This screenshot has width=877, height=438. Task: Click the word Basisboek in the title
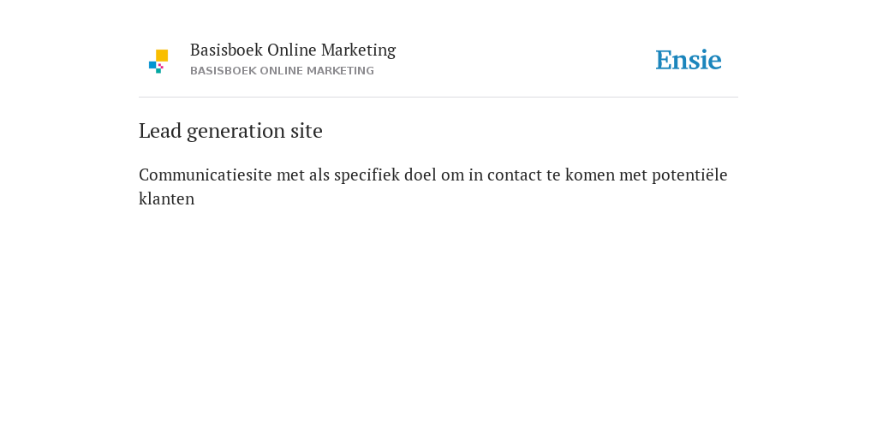coord(226,50)
